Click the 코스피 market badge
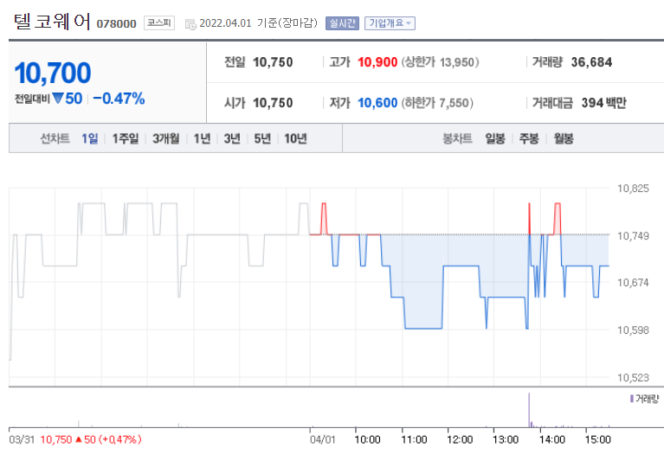This screenshot has height=454, width=664. 159,22
